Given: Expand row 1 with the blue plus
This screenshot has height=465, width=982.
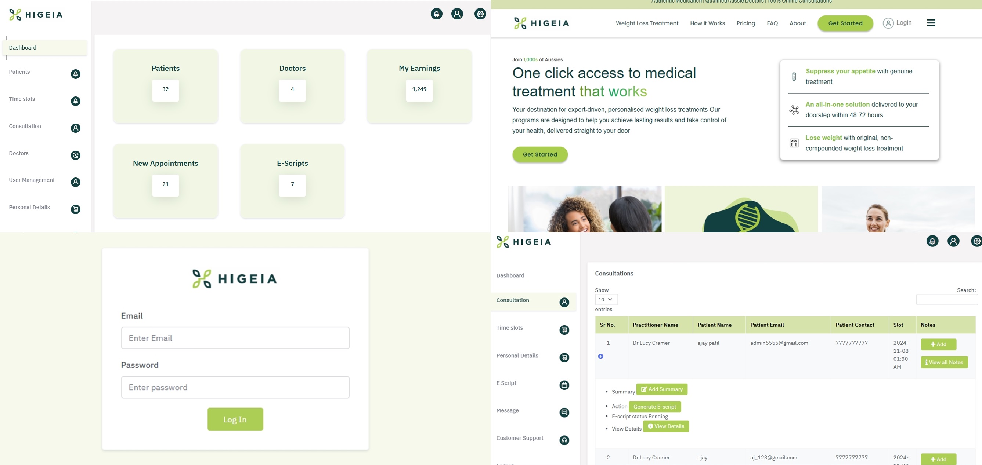Looking at the screenshot, I should point(600,356).
